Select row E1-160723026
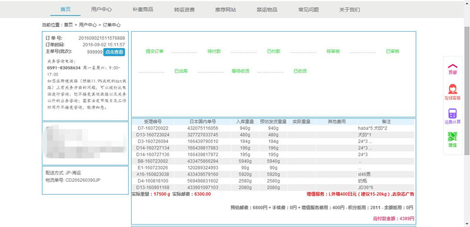Screen dimensions: 470x227 coord(273,168)
